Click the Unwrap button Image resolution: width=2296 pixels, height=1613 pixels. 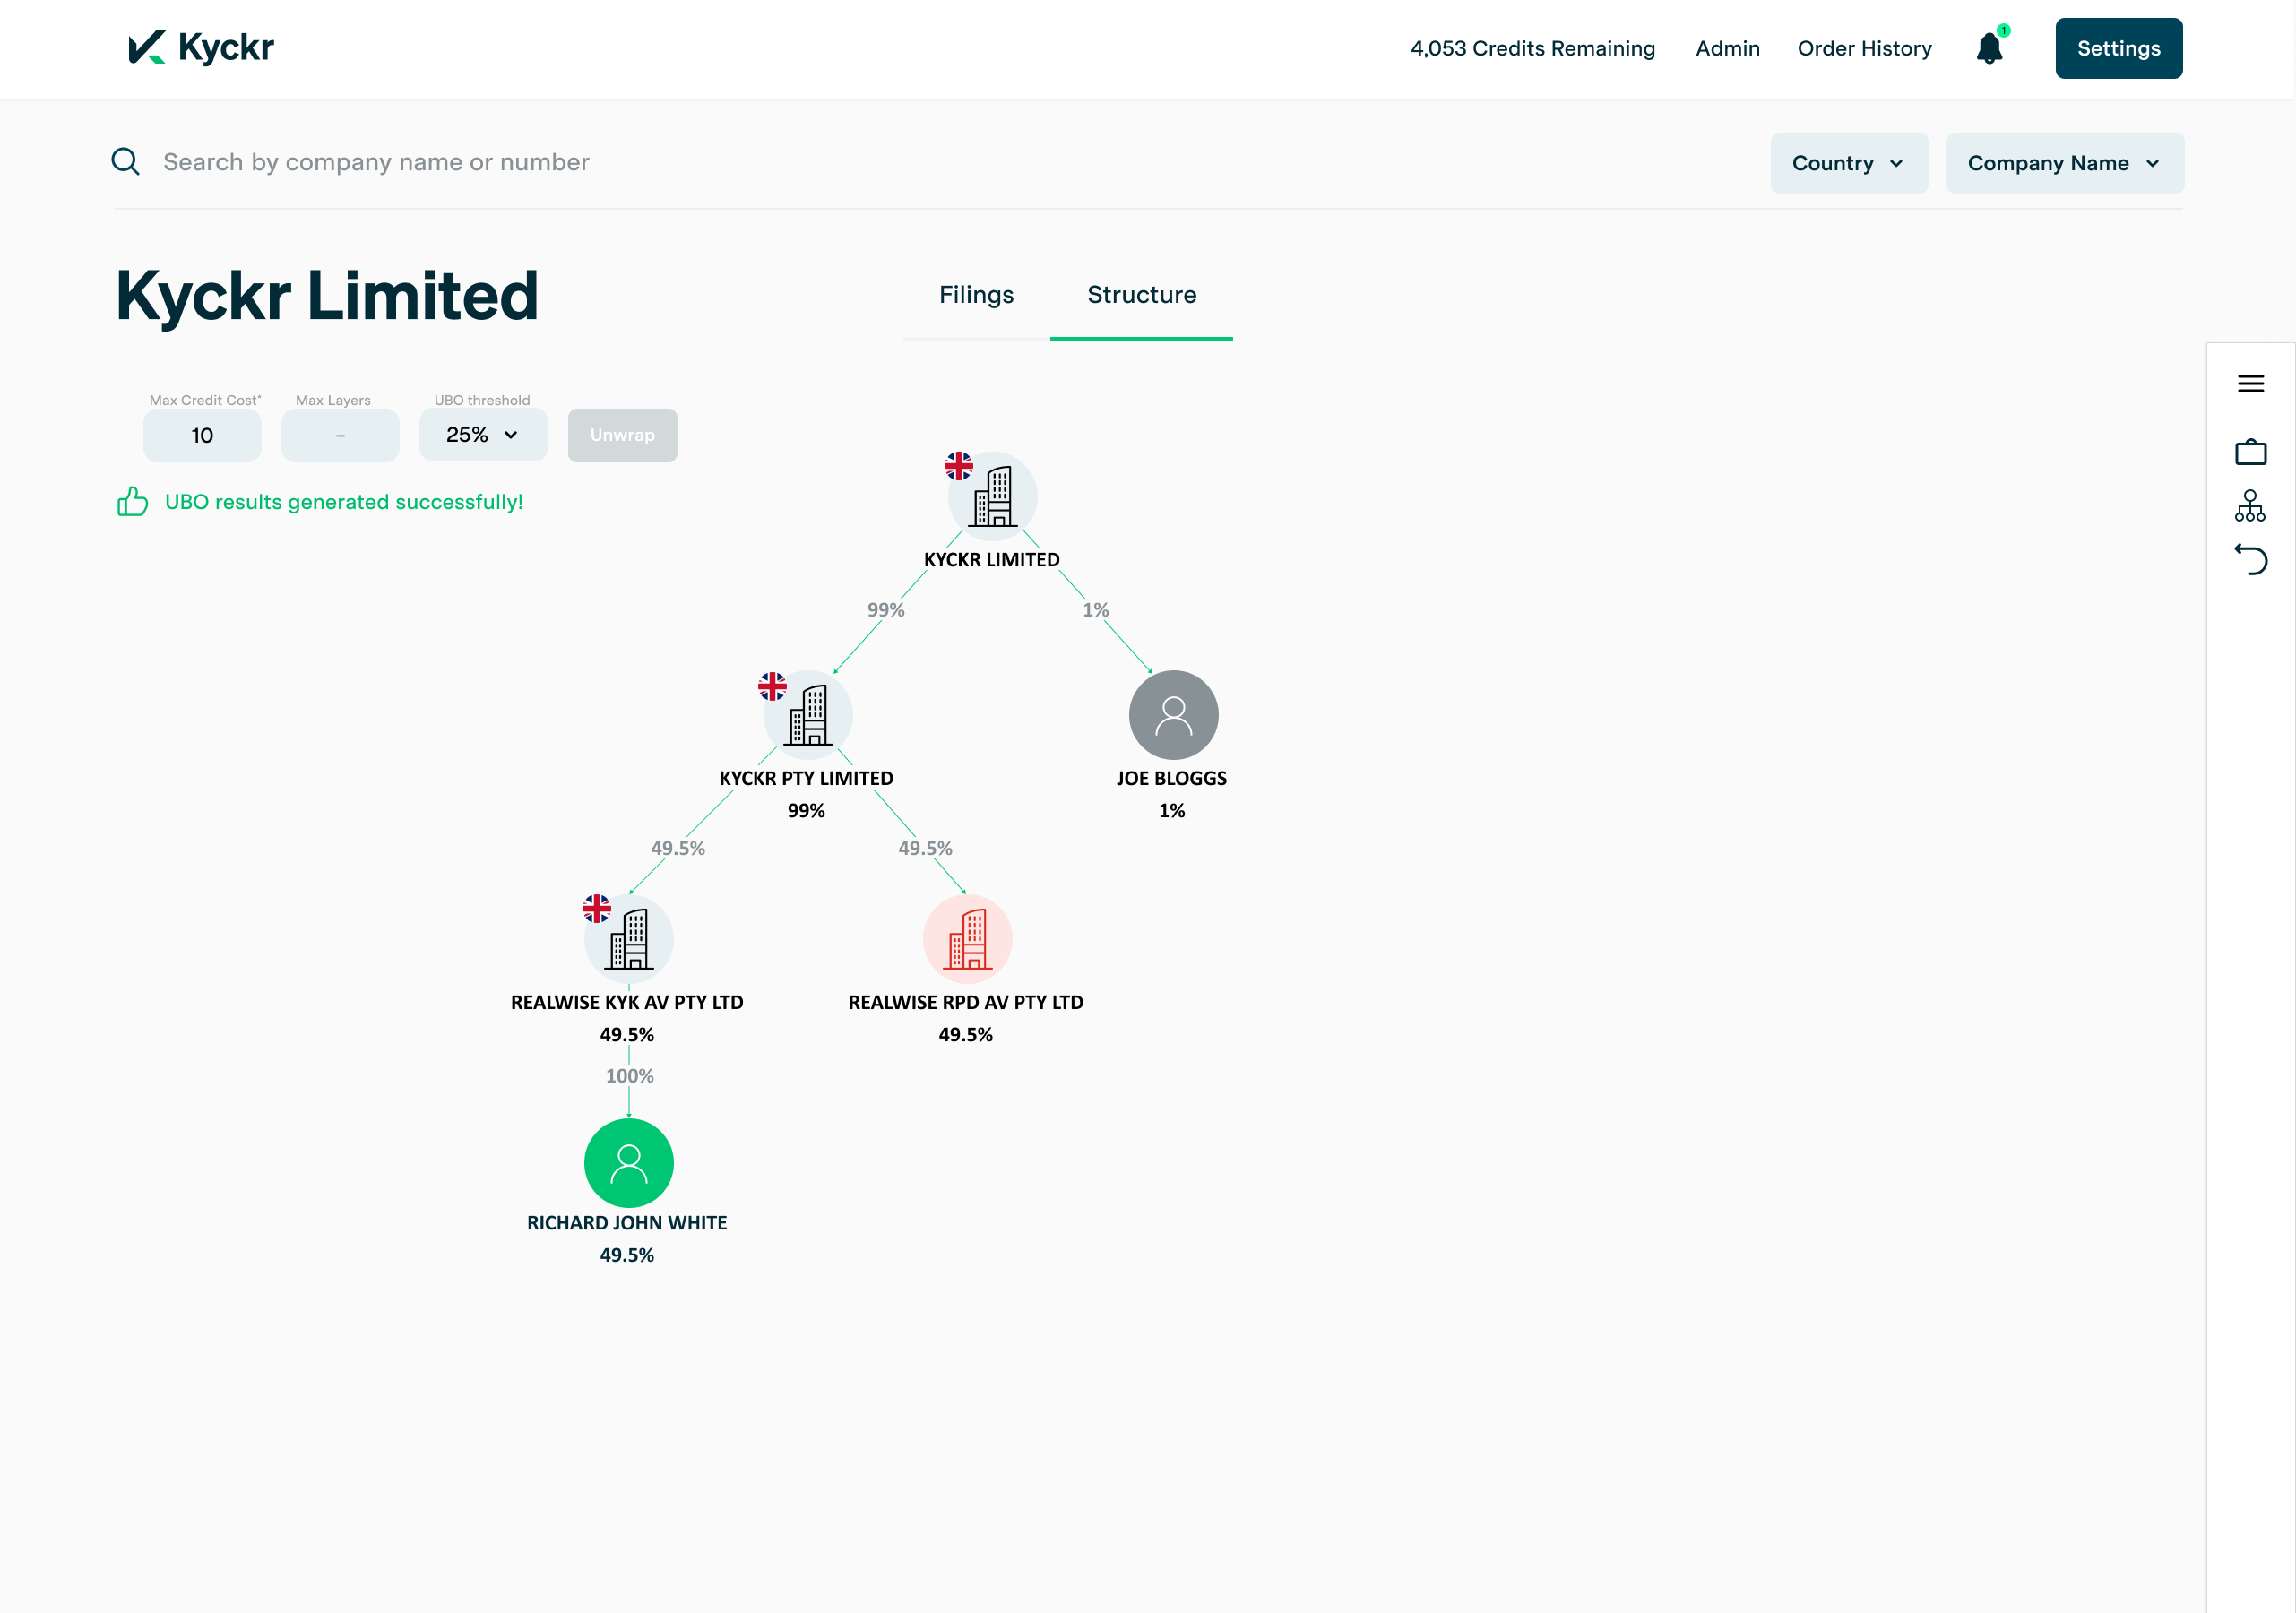[622, 435]
